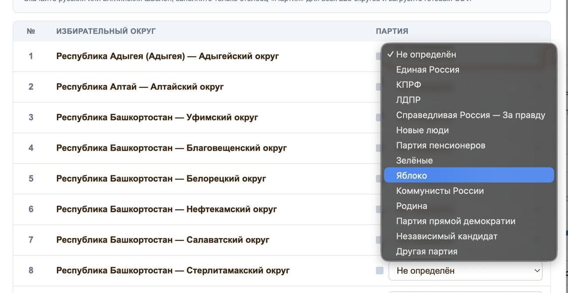Pick Партия прямой демократии option
Image resolution: width=568 pixels, height=293 pixels.
pyautogui.click(x=469, y=221)
